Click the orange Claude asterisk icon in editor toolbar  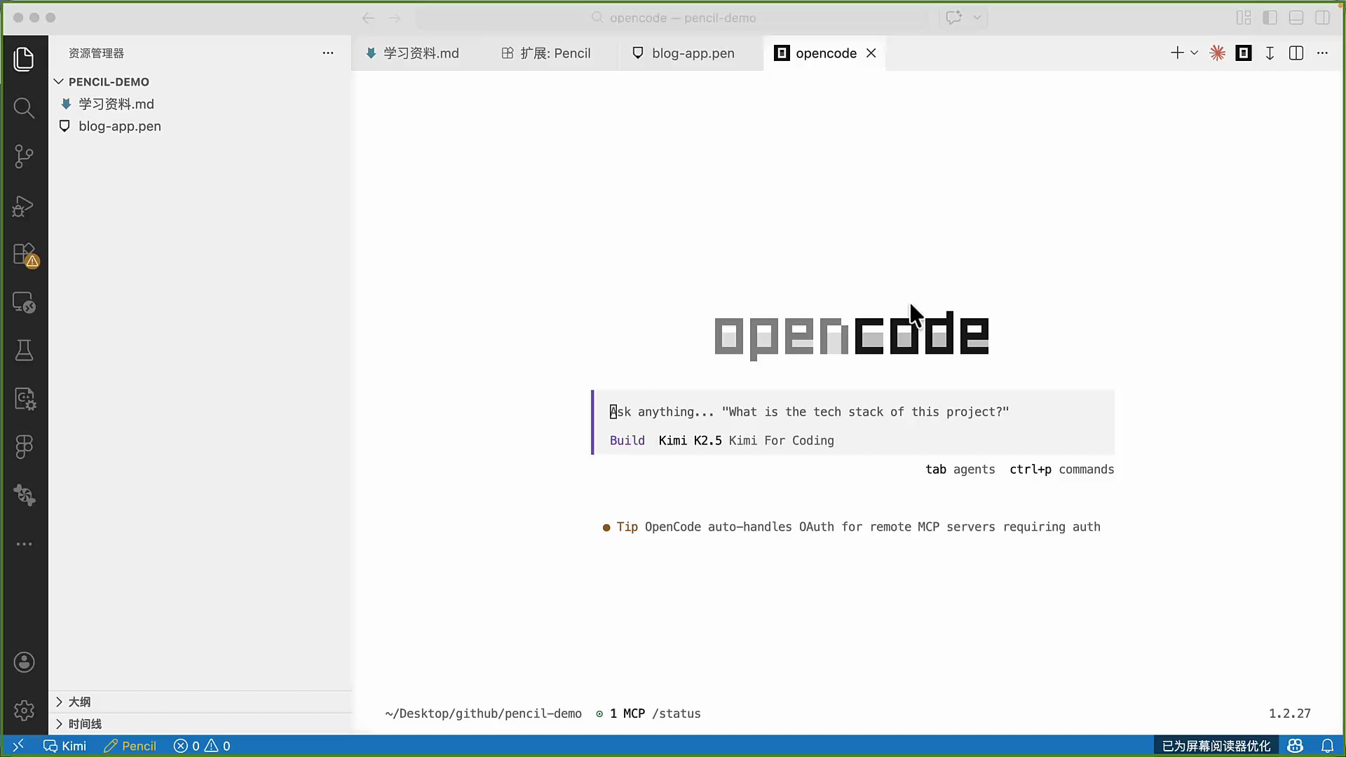(1218, 53)
